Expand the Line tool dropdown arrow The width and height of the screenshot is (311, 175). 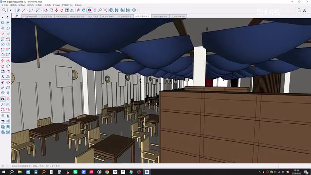tap(27, 10)
